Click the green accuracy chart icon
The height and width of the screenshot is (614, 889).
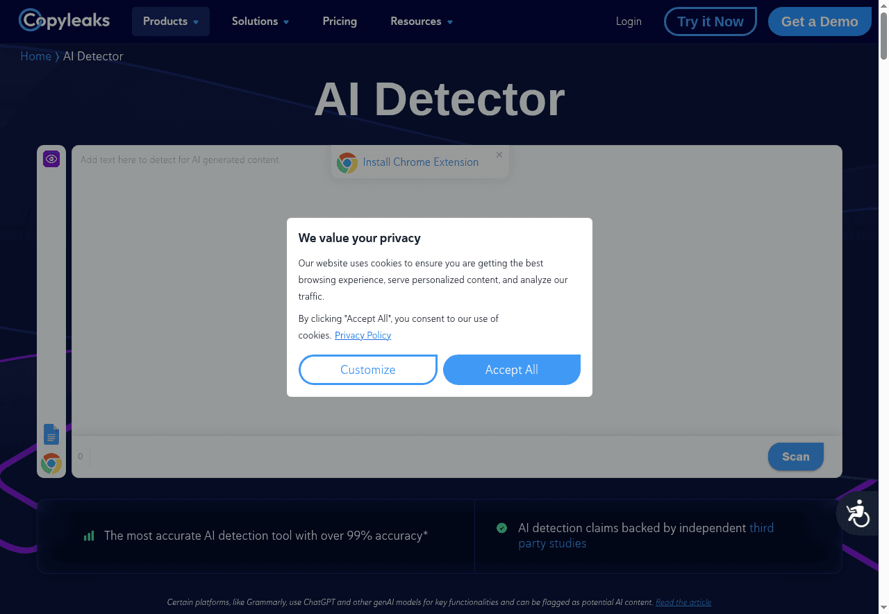tap(89, 535)
